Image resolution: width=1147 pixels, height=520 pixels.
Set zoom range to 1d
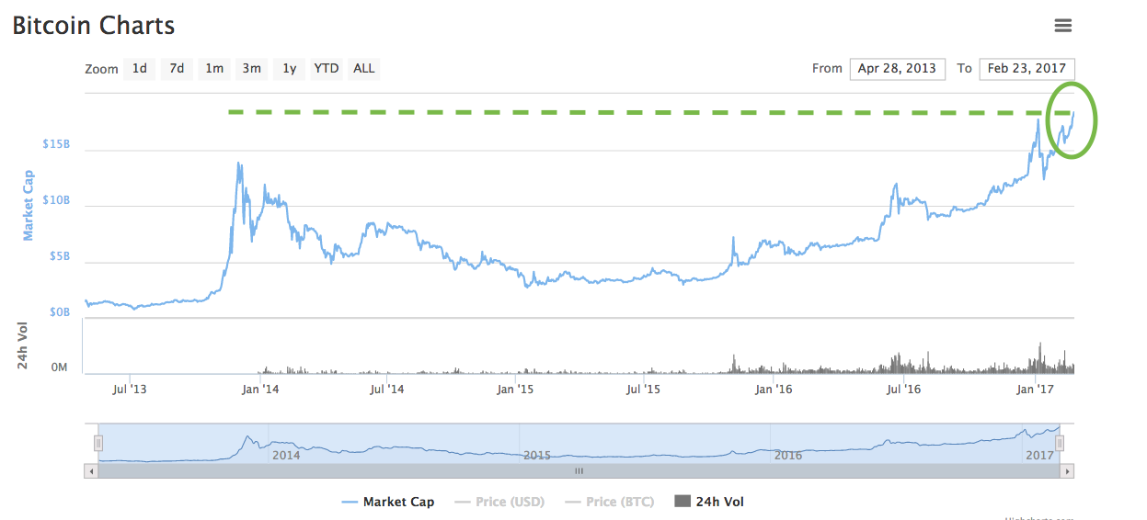point(139,69)
